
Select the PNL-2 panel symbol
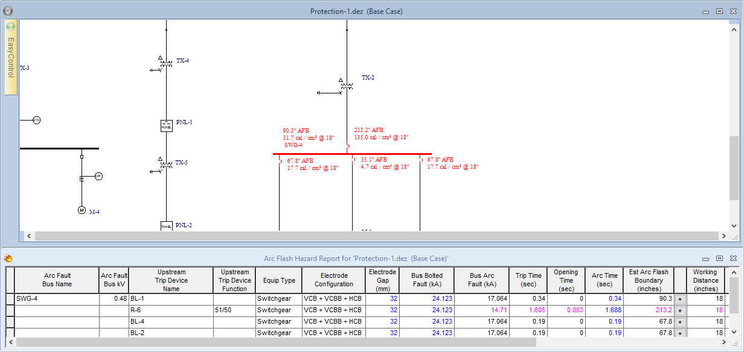point(167,225)
